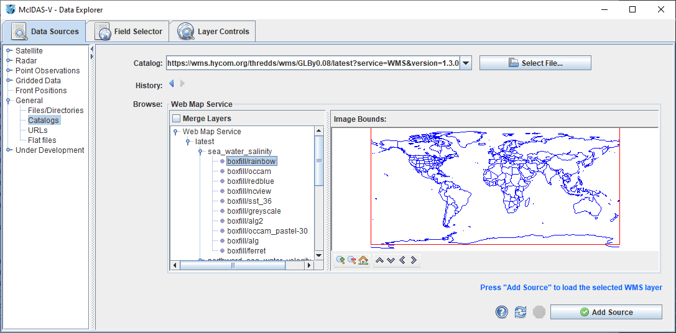Screen dimensions: 676x333
Task: Expand the Point Observations category
Action: [9, 71]
